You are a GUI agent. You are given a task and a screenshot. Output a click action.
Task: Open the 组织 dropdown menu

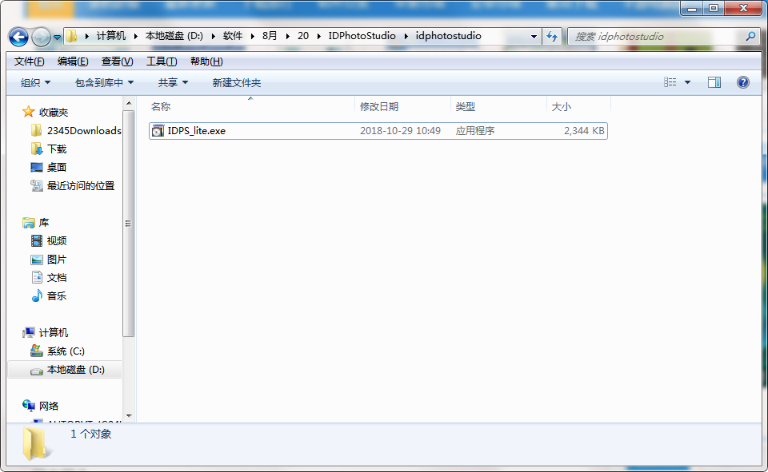[x=32, y=81]
